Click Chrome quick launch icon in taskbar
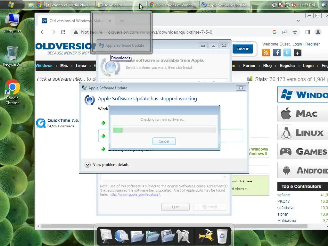 [x=39, y=5]
